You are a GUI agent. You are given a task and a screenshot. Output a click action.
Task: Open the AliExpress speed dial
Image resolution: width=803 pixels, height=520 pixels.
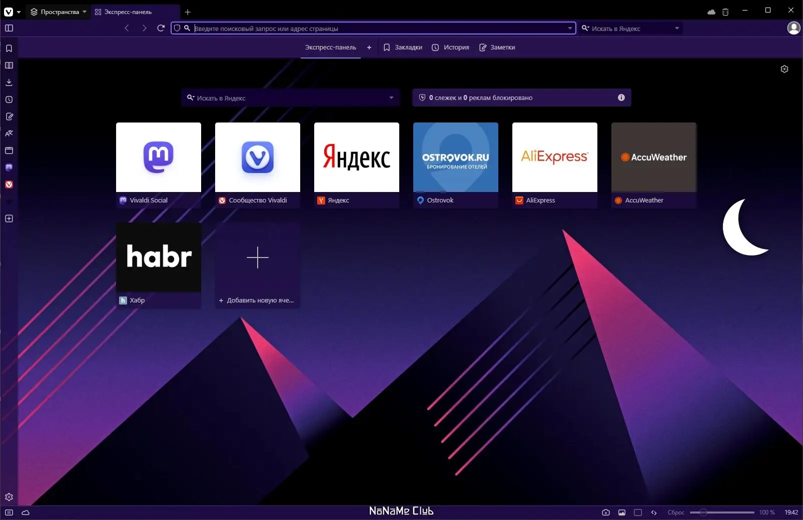point(555,165)
